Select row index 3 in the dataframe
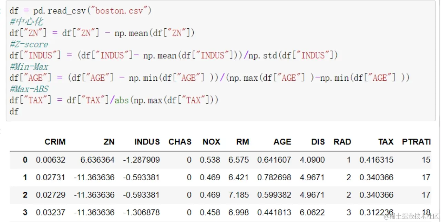 pyautogui.click(x=25, y=212)
